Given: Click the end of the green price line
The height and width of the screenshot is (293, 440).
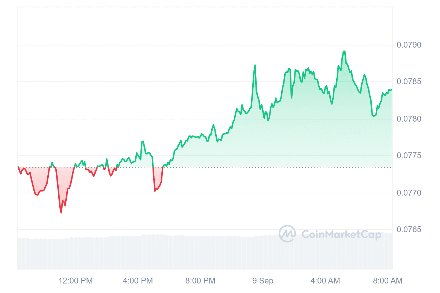Looking at the screenshot, I should pos(392,89).
